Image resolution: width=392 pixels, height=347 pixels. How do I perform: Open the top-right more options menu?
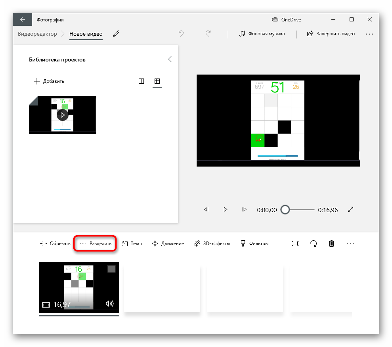pos(369,34)
